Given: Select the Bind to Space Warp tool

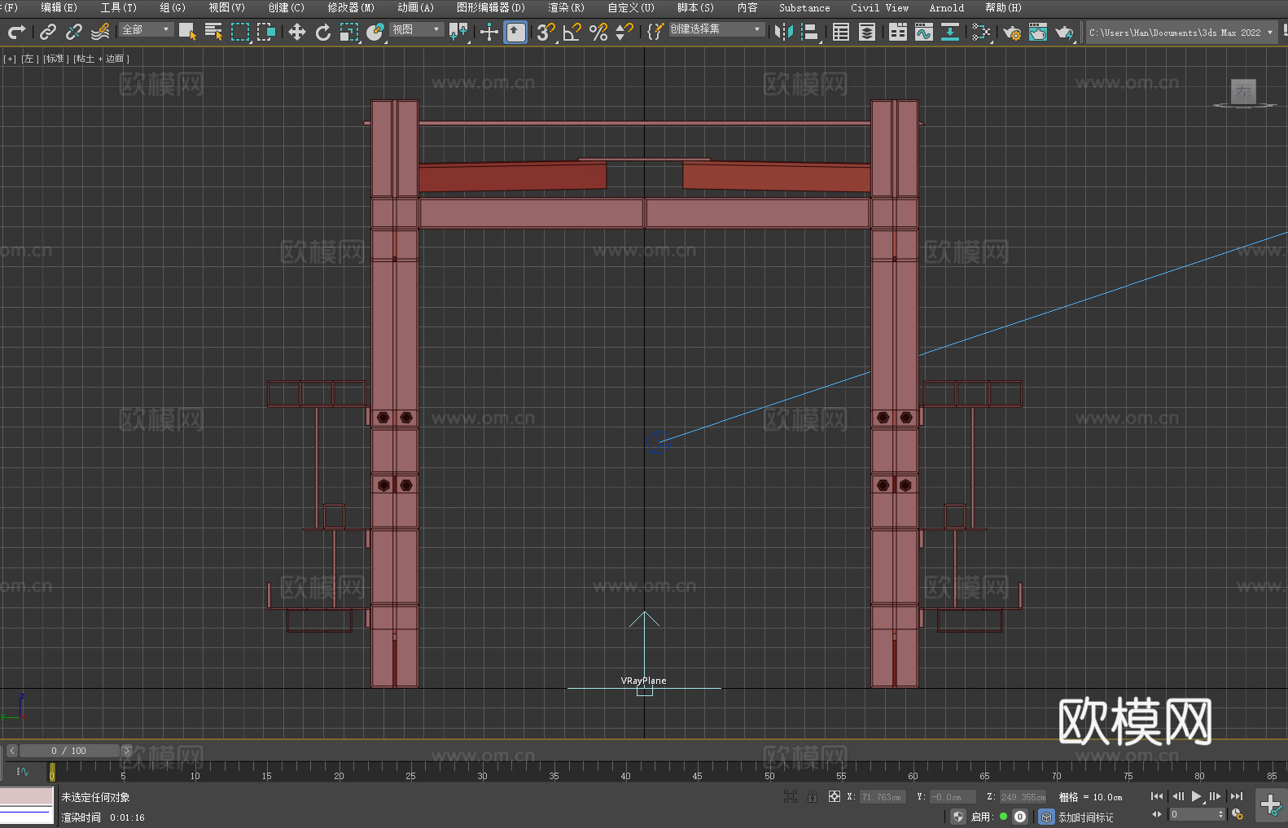Looking at the screenshot, I should (x=100, y=32).
